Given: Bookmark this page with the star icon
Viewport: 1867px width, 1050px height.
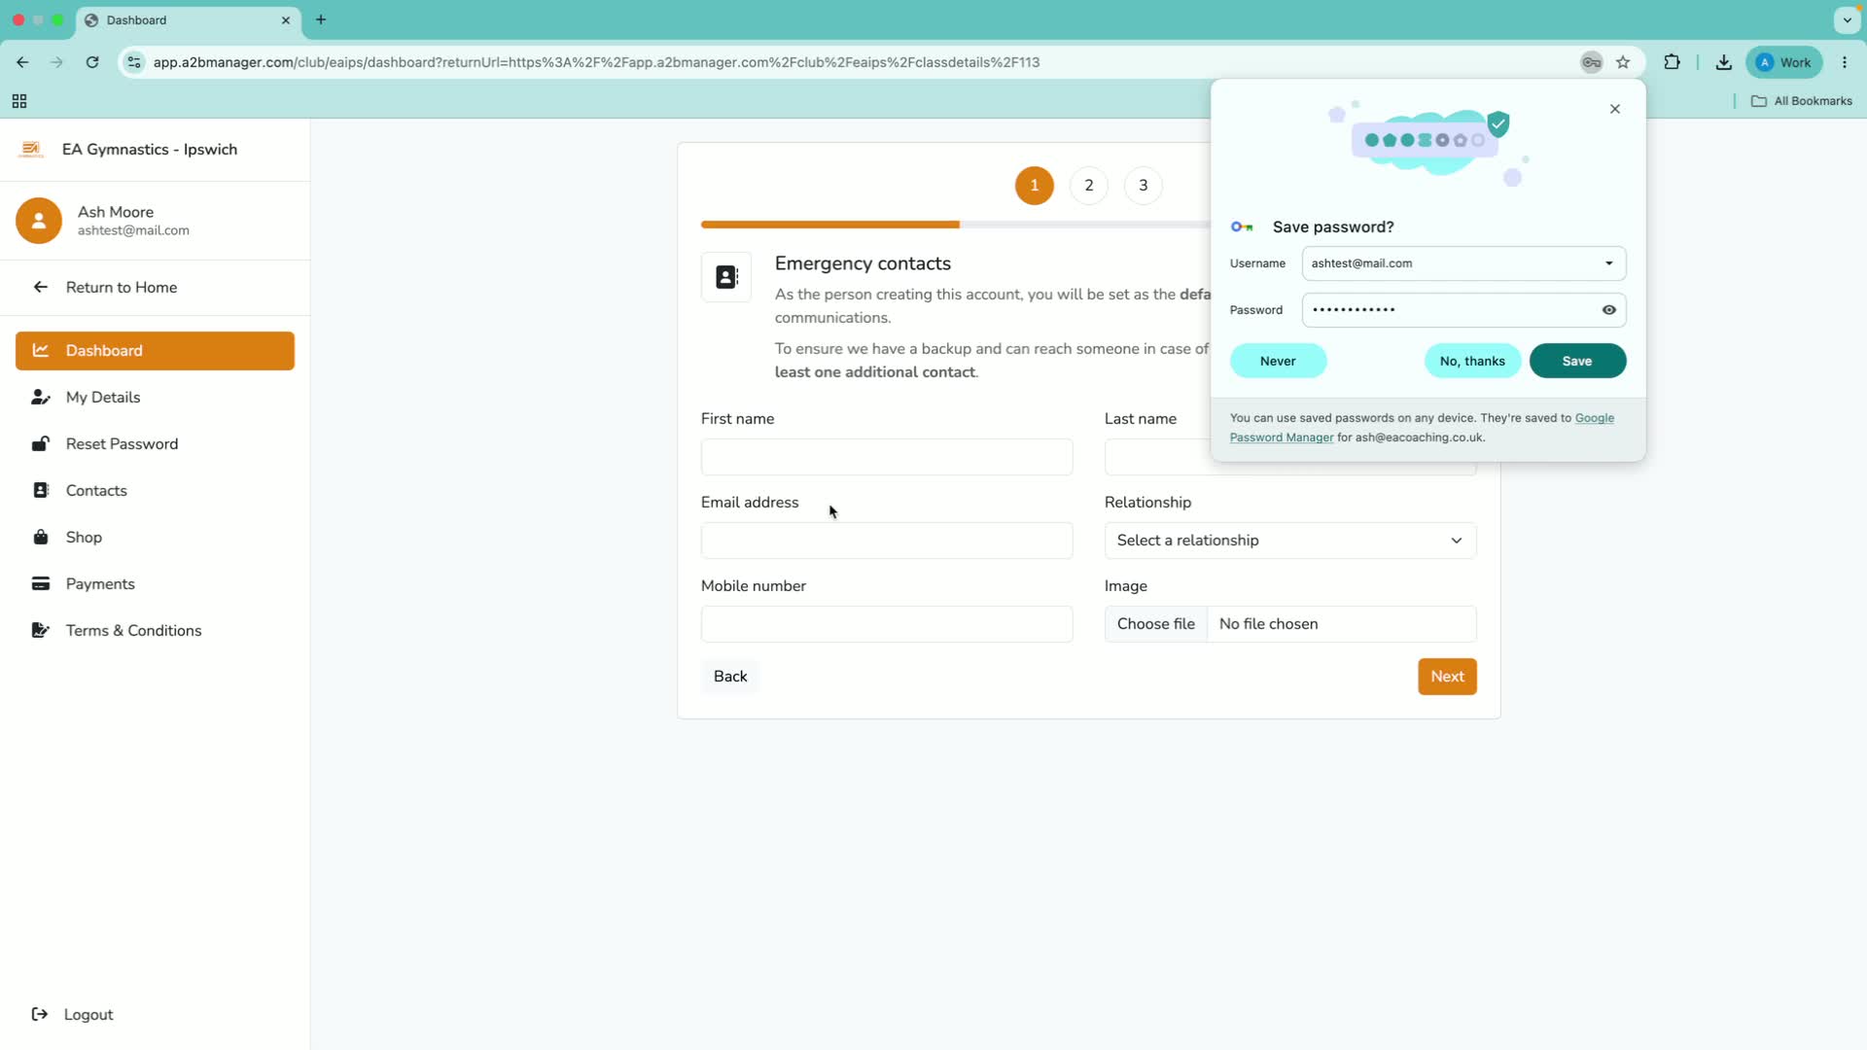Looking at the screenshot, I should (x=1623, y=62).
